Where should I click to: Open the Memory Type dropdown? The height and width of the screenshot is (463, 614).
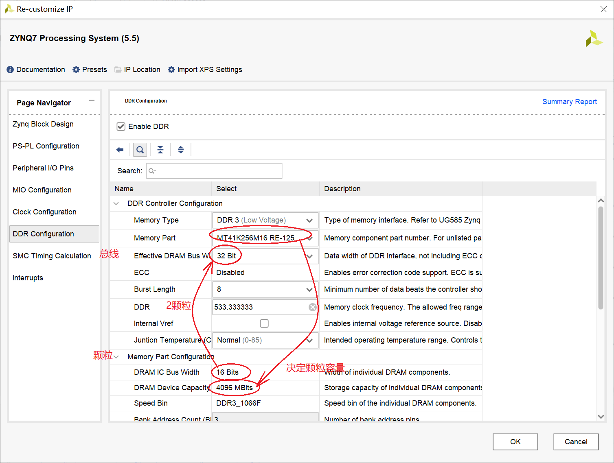click(x=265, y=220)
